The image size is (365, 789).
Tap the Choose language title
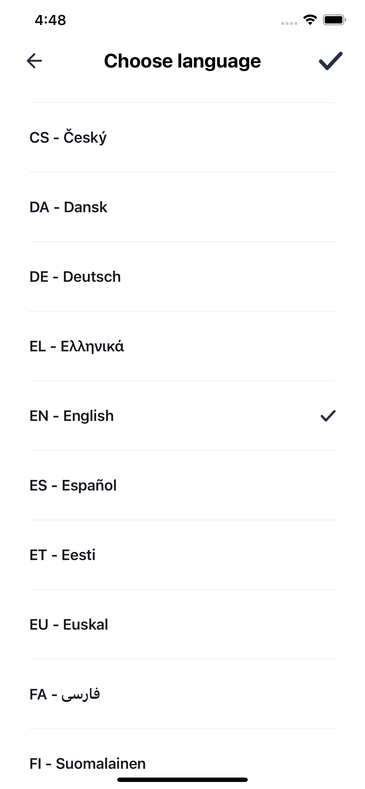(x=182, y=61)
